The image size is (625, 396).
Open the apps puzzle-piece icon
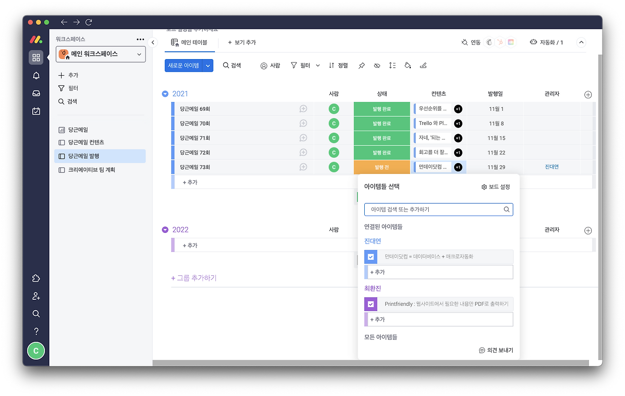tap(36, 278)
